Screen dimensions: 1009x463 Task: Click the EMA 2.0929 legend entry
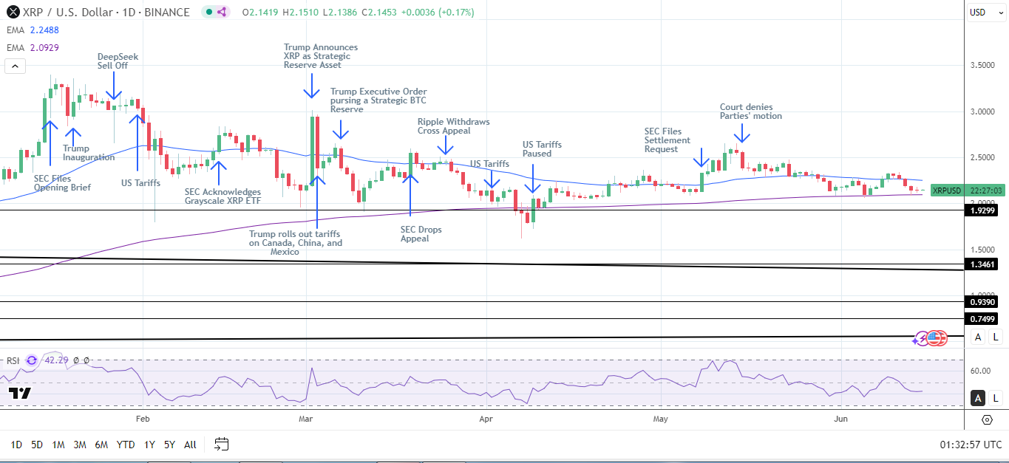[x=33, y=47]
